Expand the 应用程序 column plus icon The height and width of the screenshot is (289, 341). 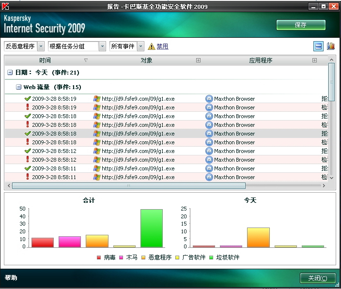[x=314, y=60]
